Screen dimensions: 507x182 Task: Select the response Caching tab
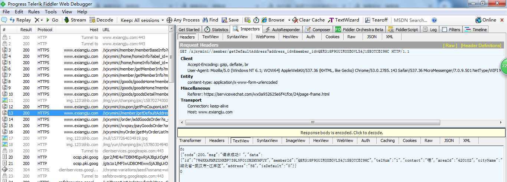[387, 140]
